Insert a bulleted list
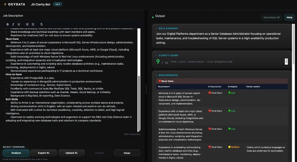The image size is (297, 162). tap(33, 24)
